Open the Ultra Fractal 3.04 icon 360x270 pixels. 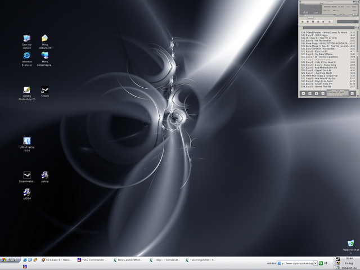click(26, 141)
